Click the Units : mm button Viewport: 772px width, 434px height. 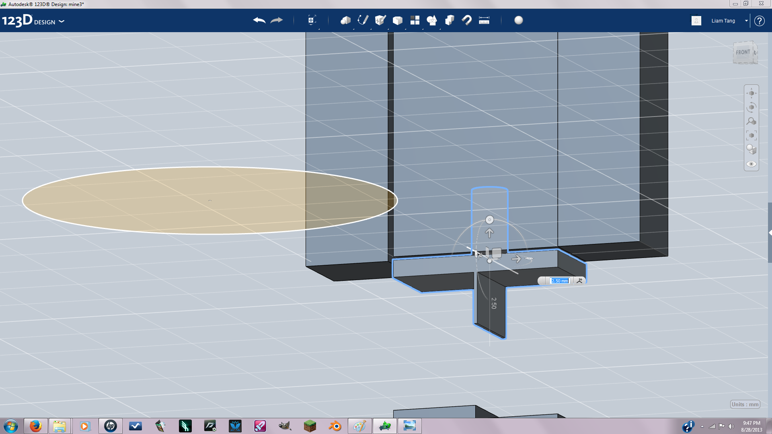click(745, 404)
